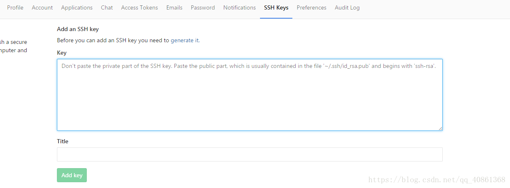Open the Audit Log tab

tap(347, 7)
